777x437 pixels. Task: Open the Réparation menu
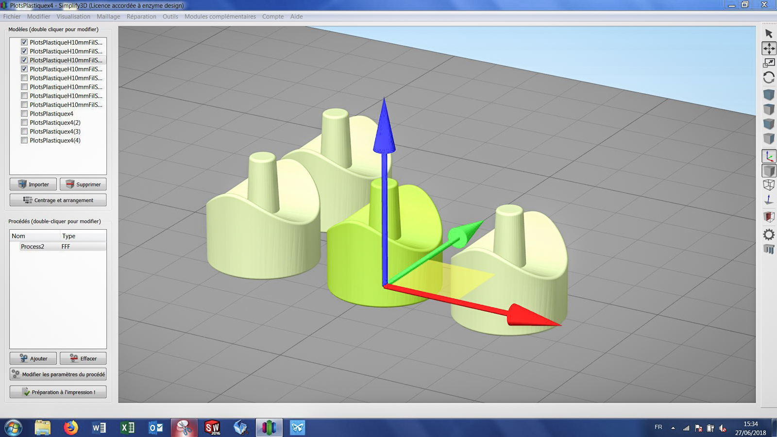point(141,17)
